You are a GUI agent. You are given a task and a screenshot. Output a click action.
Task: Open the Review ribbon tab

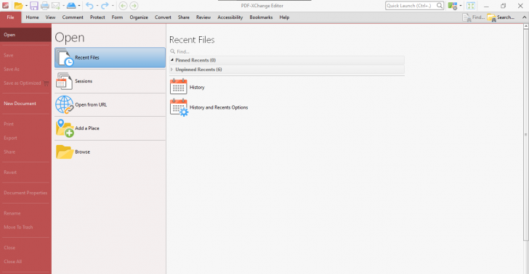click(x=203, y=17)
